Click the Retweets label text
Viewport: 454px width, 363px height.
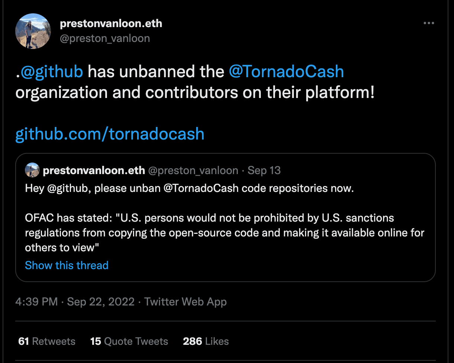54,341
